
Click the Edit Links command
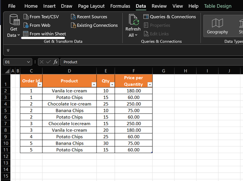[156, 34]
